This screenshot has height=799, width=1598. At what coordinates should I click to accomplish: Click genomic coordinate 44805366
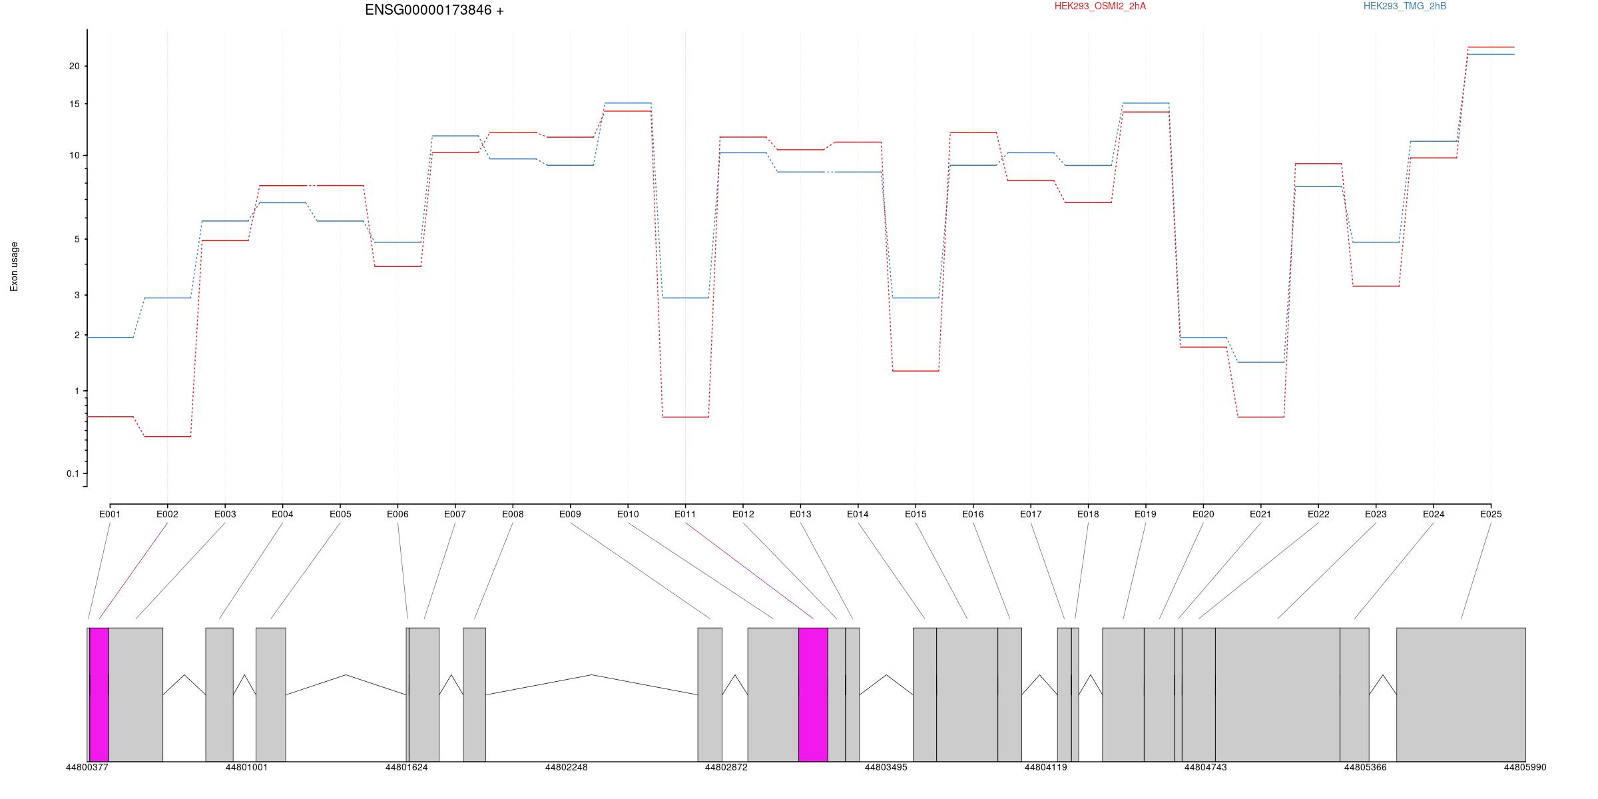(1366, 768)
